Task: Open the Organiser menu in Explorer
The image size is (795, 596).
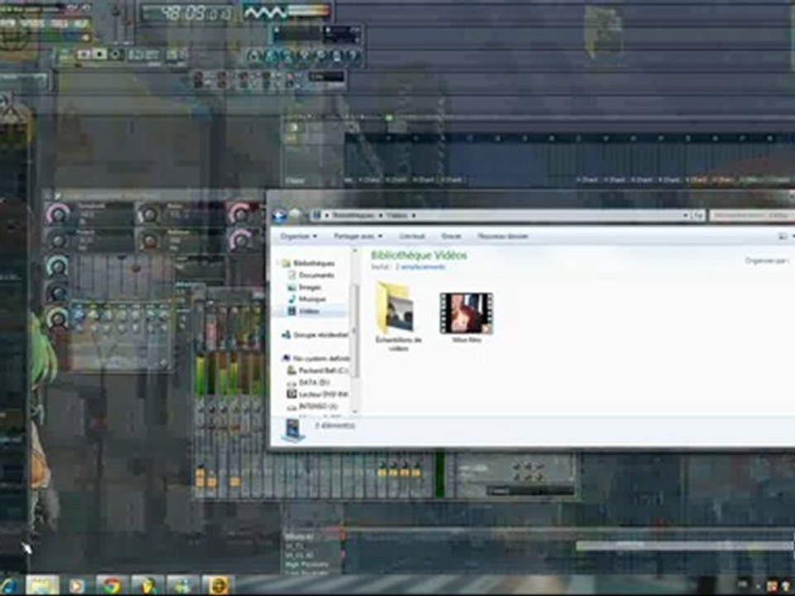Action: (299, 236)
